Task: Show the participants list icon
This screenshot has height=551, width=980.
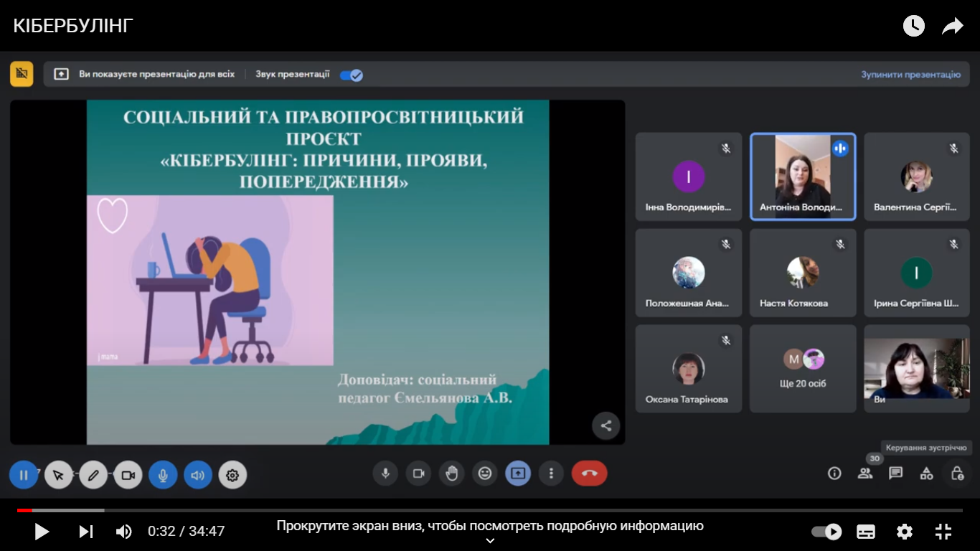Action: click(x=865, y=474)
